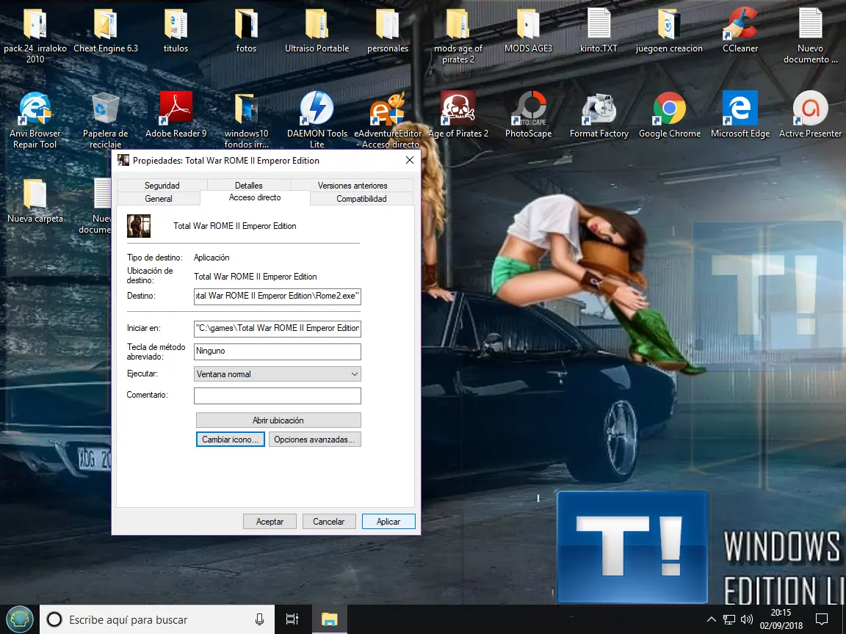Select the Microsoft Edge desktop shortcut
Screen dimensions: 846x634
pyautogui.click(x=740, y=109)
